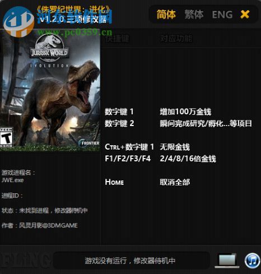Select the 取消全部 function

tap(175, 182)
